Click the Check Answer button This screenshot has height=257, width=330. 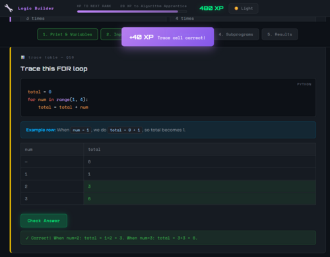coord(44,221)
